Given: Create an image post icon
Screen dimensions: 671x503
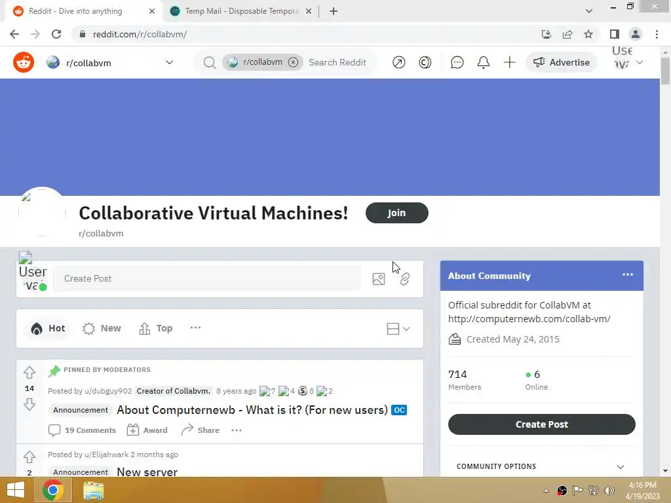Looking at the screenshot, I should click(x=379, y=279).
